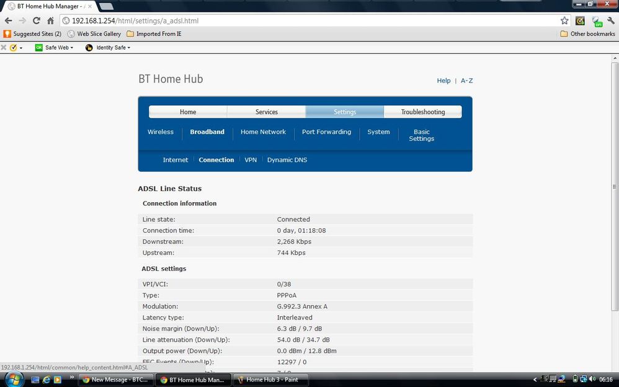This screenshot has height=387, width=619.
Task: Click the 'Connected' line state value
Action: 293,219
